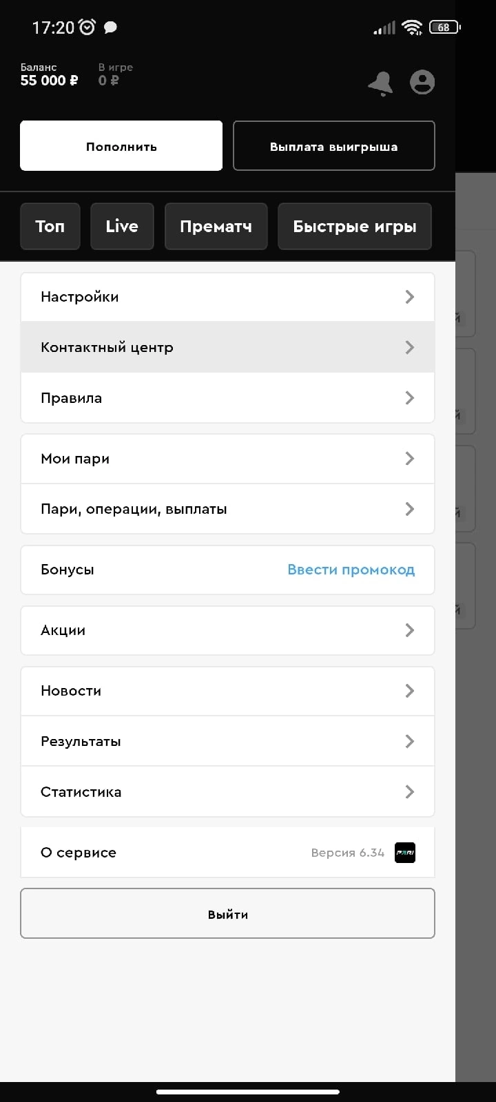Tap the Ввести промокод link
Screen dimensions: 496x1102
coord(351,570)
